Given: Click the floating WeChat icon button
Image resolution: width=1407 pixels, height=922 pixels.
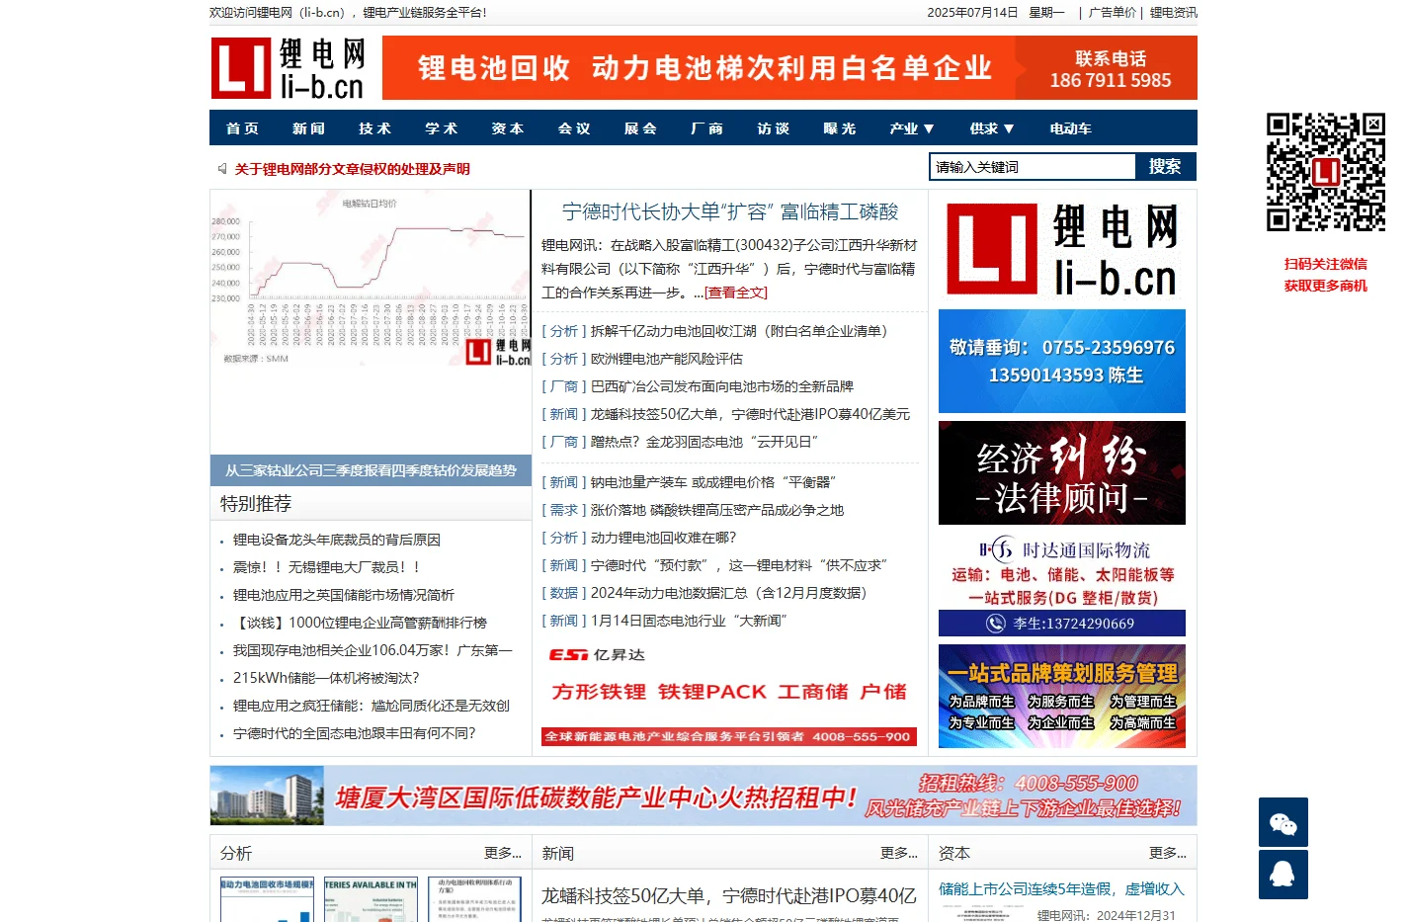Looking at the screenshot, I should point(1283,822).
